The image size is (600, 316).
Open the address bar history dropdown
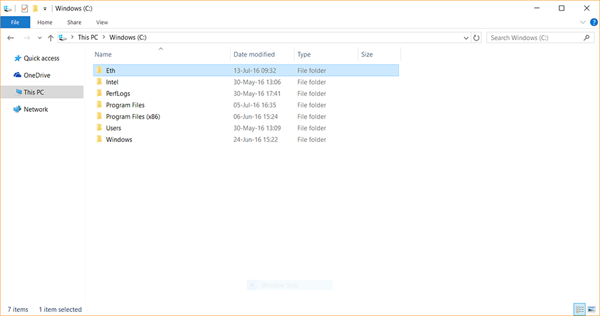pos(466,37)
